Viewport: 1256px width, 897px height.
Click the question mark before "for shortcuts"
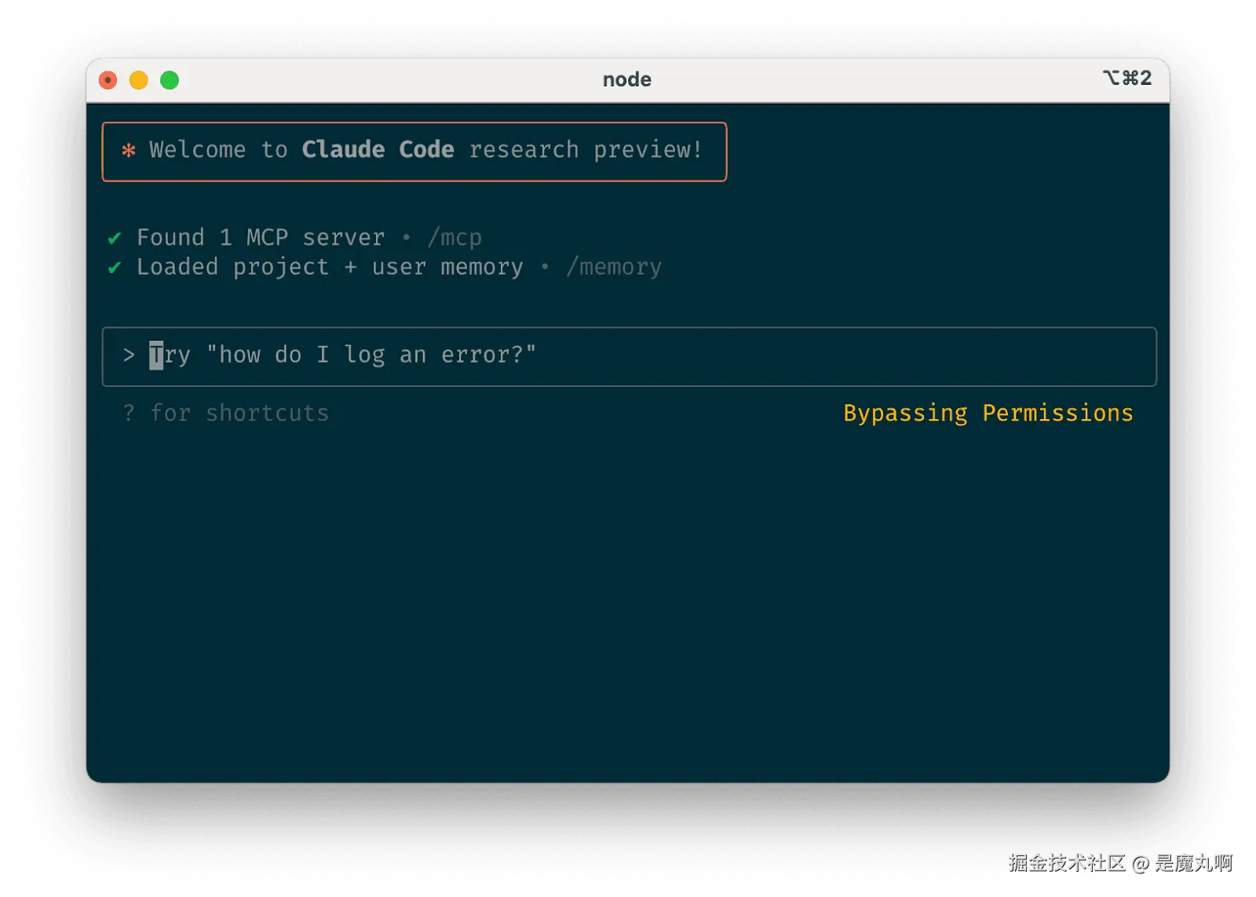(x=129, y=413)
